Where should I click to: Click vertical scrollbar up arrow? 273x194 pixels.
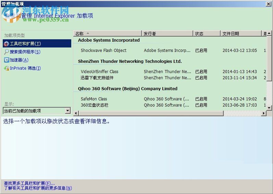click(x=269, y=33)
